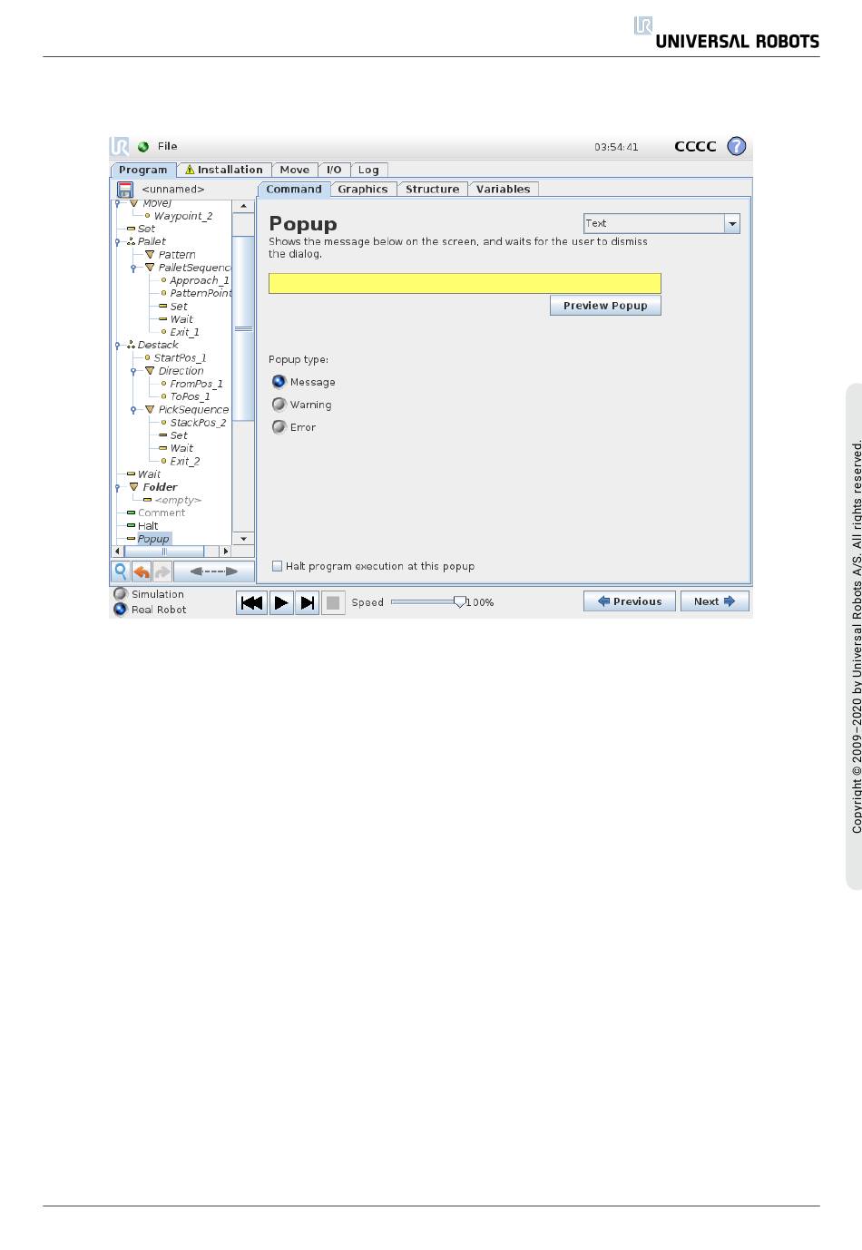
Task: Play the robot program
Action: (x=281, y=602)
